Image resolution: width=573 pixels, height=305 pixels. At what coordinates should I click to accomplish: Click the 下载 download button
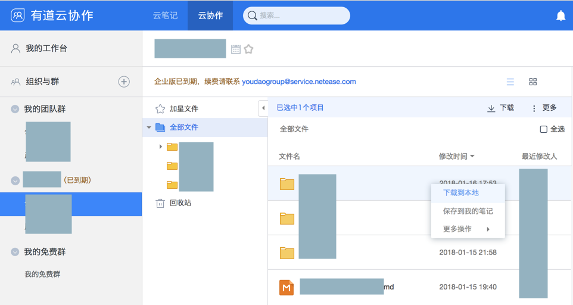500,108
